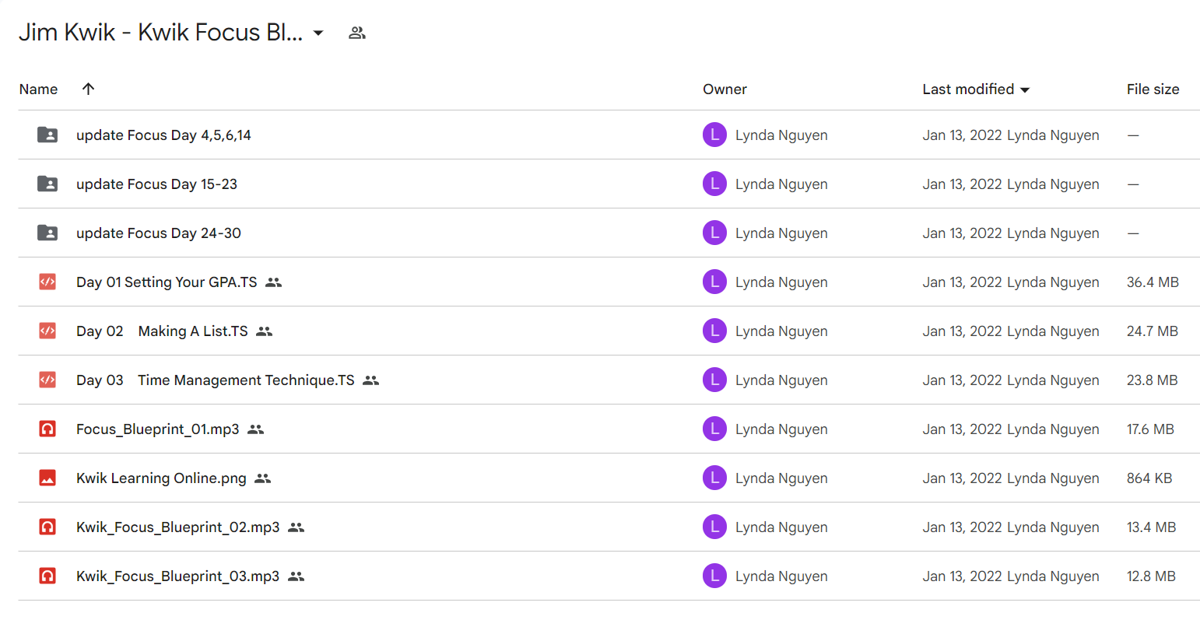
Task: Click the File size column header
Action: 1153,89
